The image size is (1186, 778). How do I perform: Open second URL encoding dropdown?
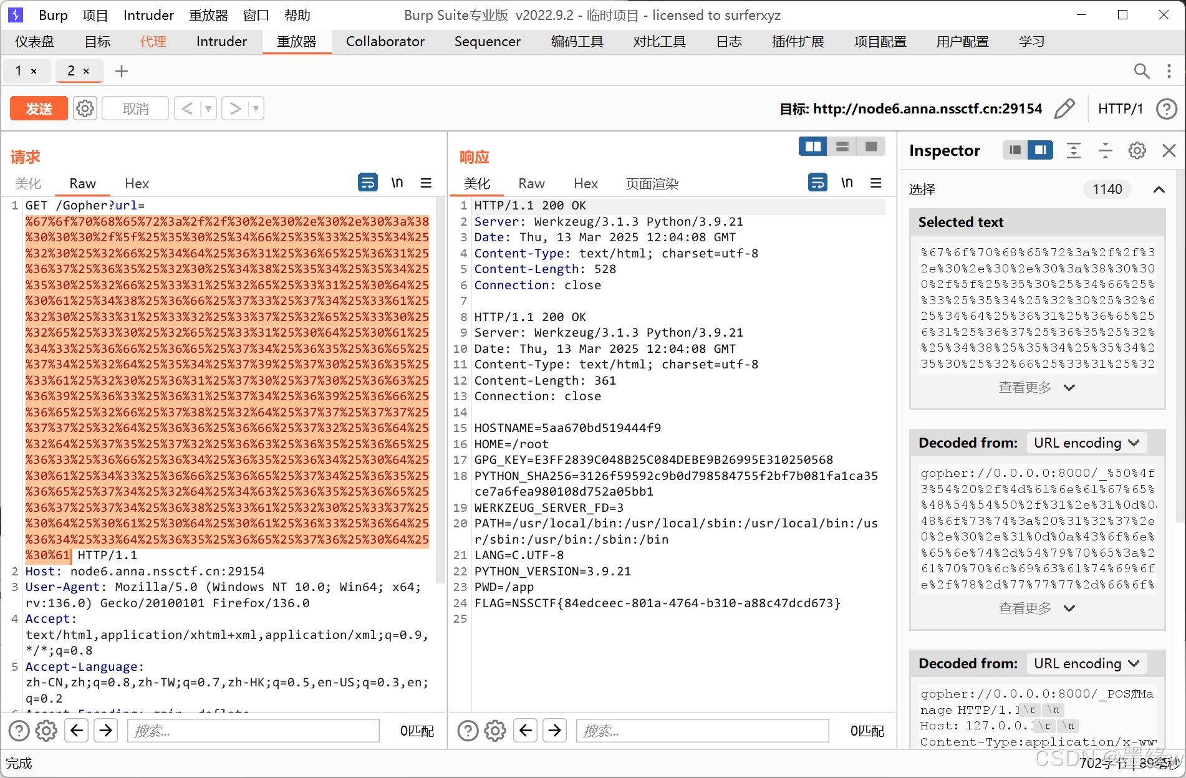tap(1086, 664)
